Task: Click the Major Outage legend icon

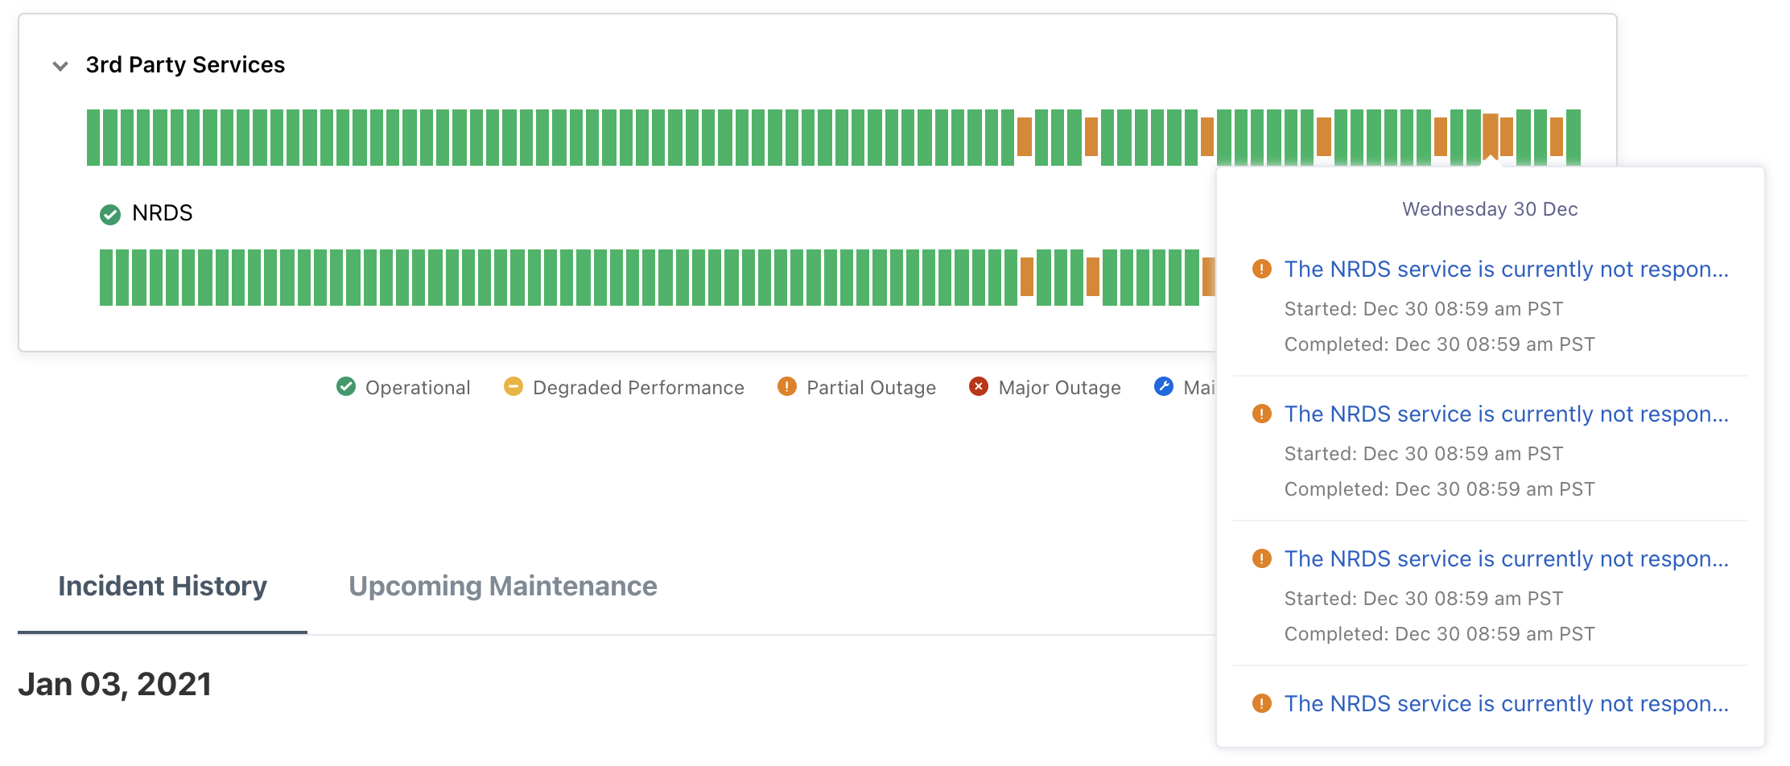Action: [x=979, y=387]
